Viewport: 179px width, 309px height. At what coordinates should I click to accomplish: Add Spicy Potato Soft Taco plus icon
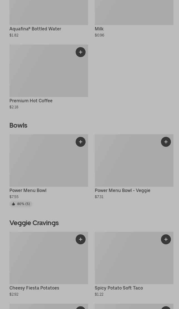(x=166, y=239)
